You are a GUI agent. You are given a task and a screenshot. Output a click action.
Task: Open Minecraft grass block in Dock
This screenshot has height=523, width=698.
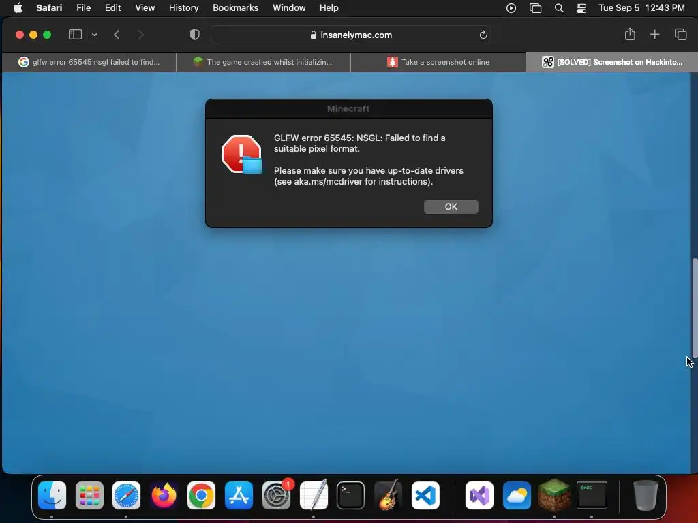554,495
